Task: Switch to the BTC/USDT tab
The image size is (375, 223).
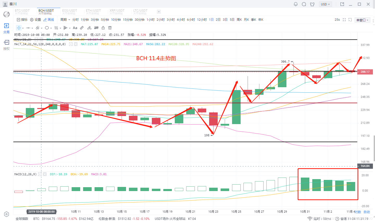Action: pyautogui.click(x=22, y=12)
